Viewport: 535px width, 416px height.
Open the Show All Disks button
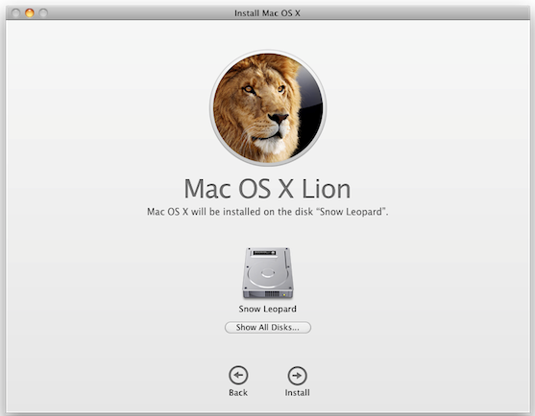268,327
